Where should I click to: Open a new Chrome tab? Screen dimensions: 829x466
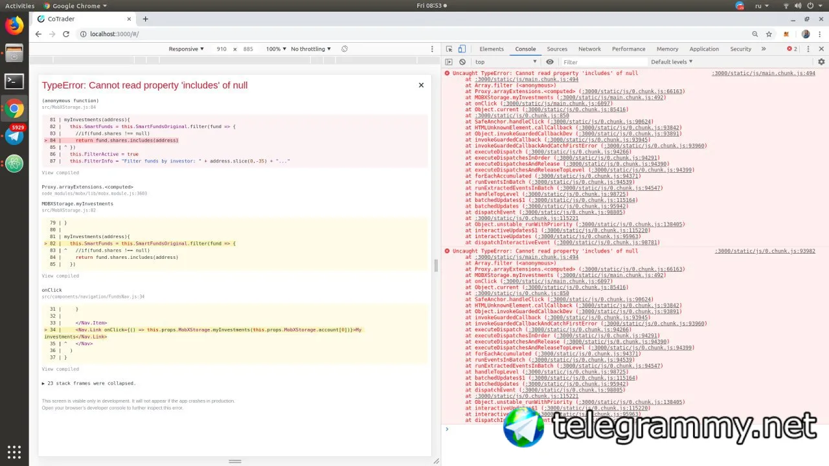tap(145, 19)
